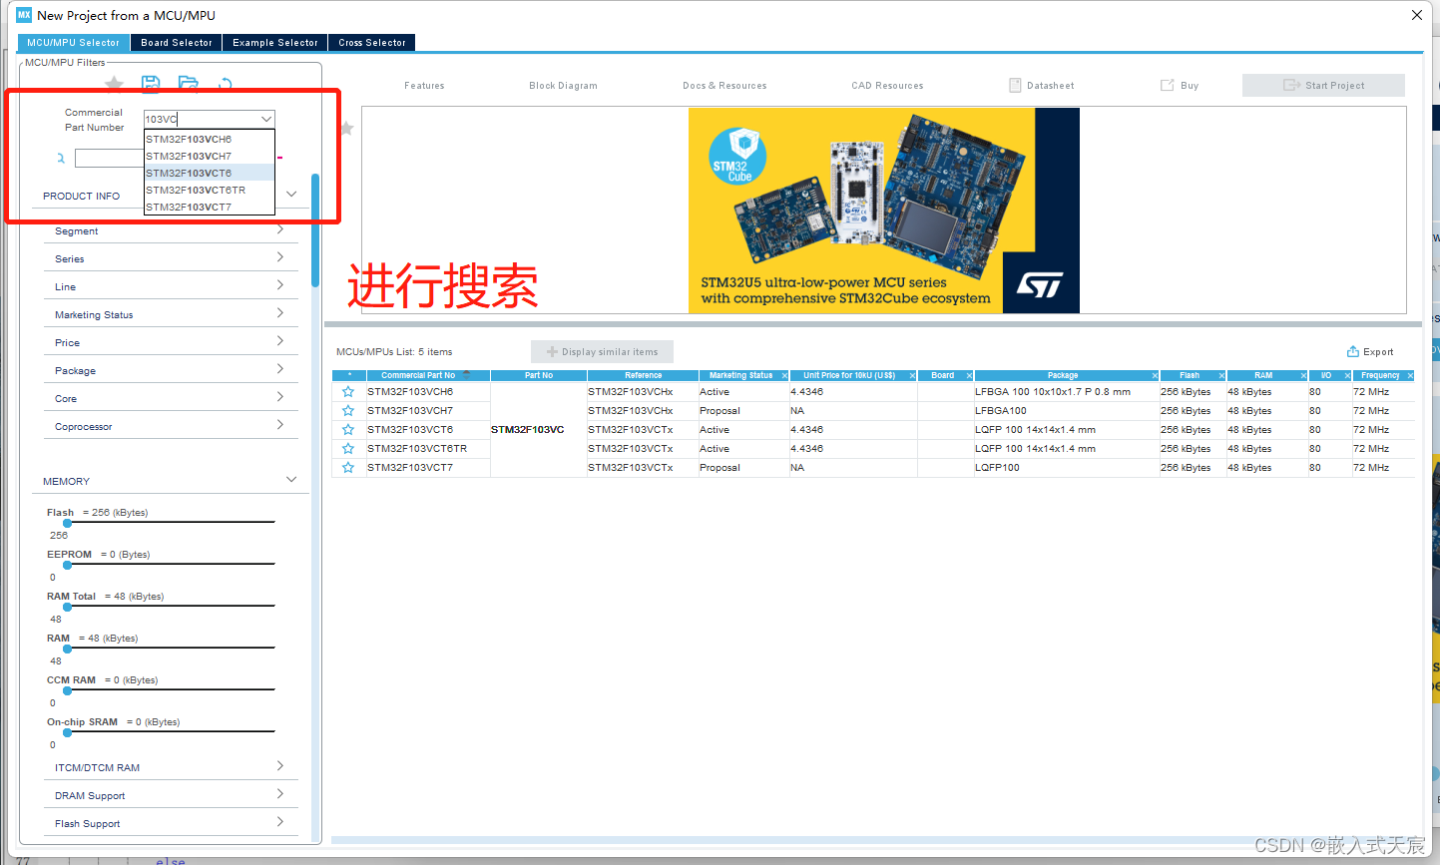1440x865 pixels.
Task: Open the Docs & Resources tab
Action: [x=724, y=86]
